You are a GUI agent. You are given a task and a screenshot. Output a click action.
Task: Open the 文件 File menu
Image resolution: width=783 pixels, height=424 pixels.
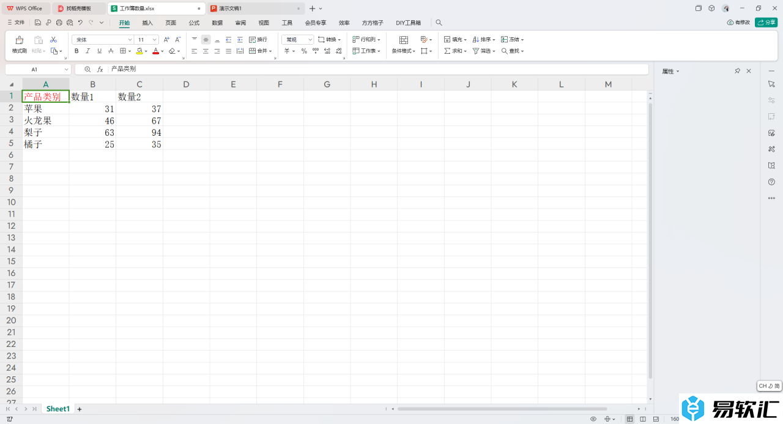[x=17, y=23]
